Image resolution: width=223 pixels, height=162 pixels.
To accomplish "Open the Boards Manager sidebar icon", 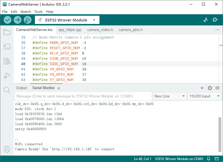I will 7,47.
